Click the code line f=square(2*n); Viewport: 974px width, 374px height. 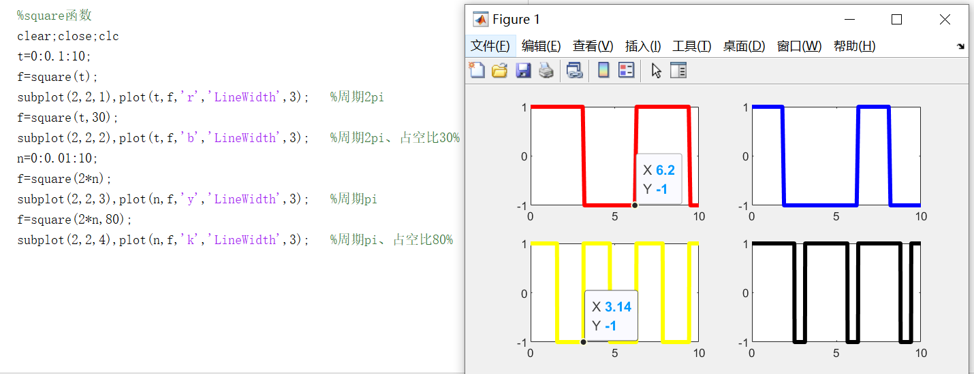65,179
